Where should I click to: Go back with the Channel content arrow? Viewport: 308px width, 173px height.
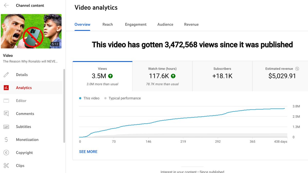click(x=6, y=5)
